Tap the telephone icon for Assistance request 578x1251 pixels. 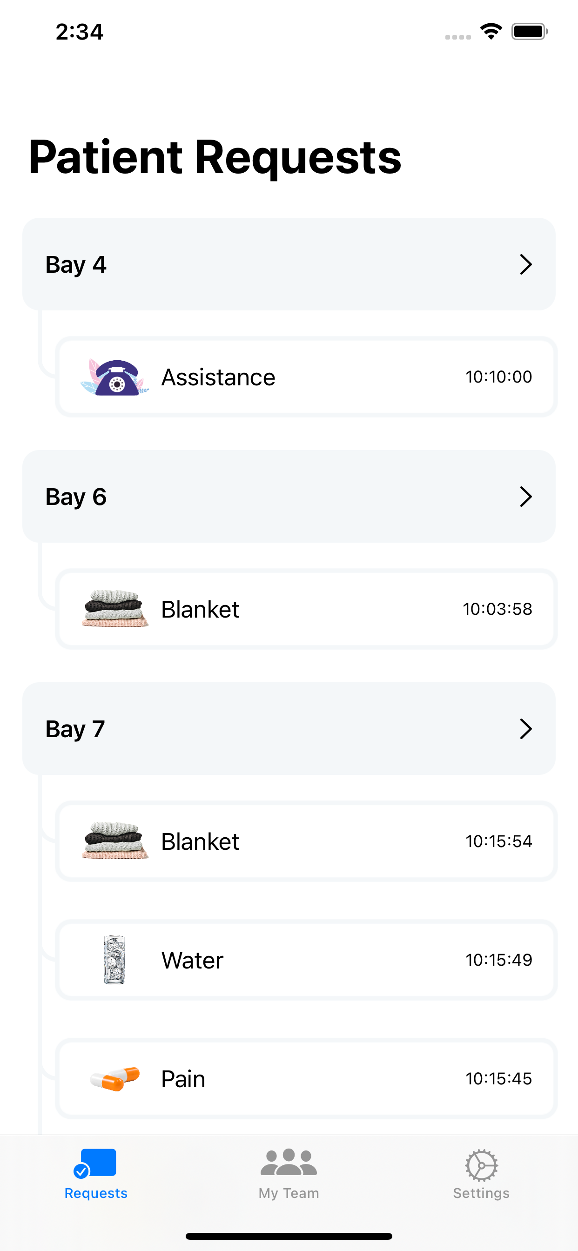click(114, 377)
